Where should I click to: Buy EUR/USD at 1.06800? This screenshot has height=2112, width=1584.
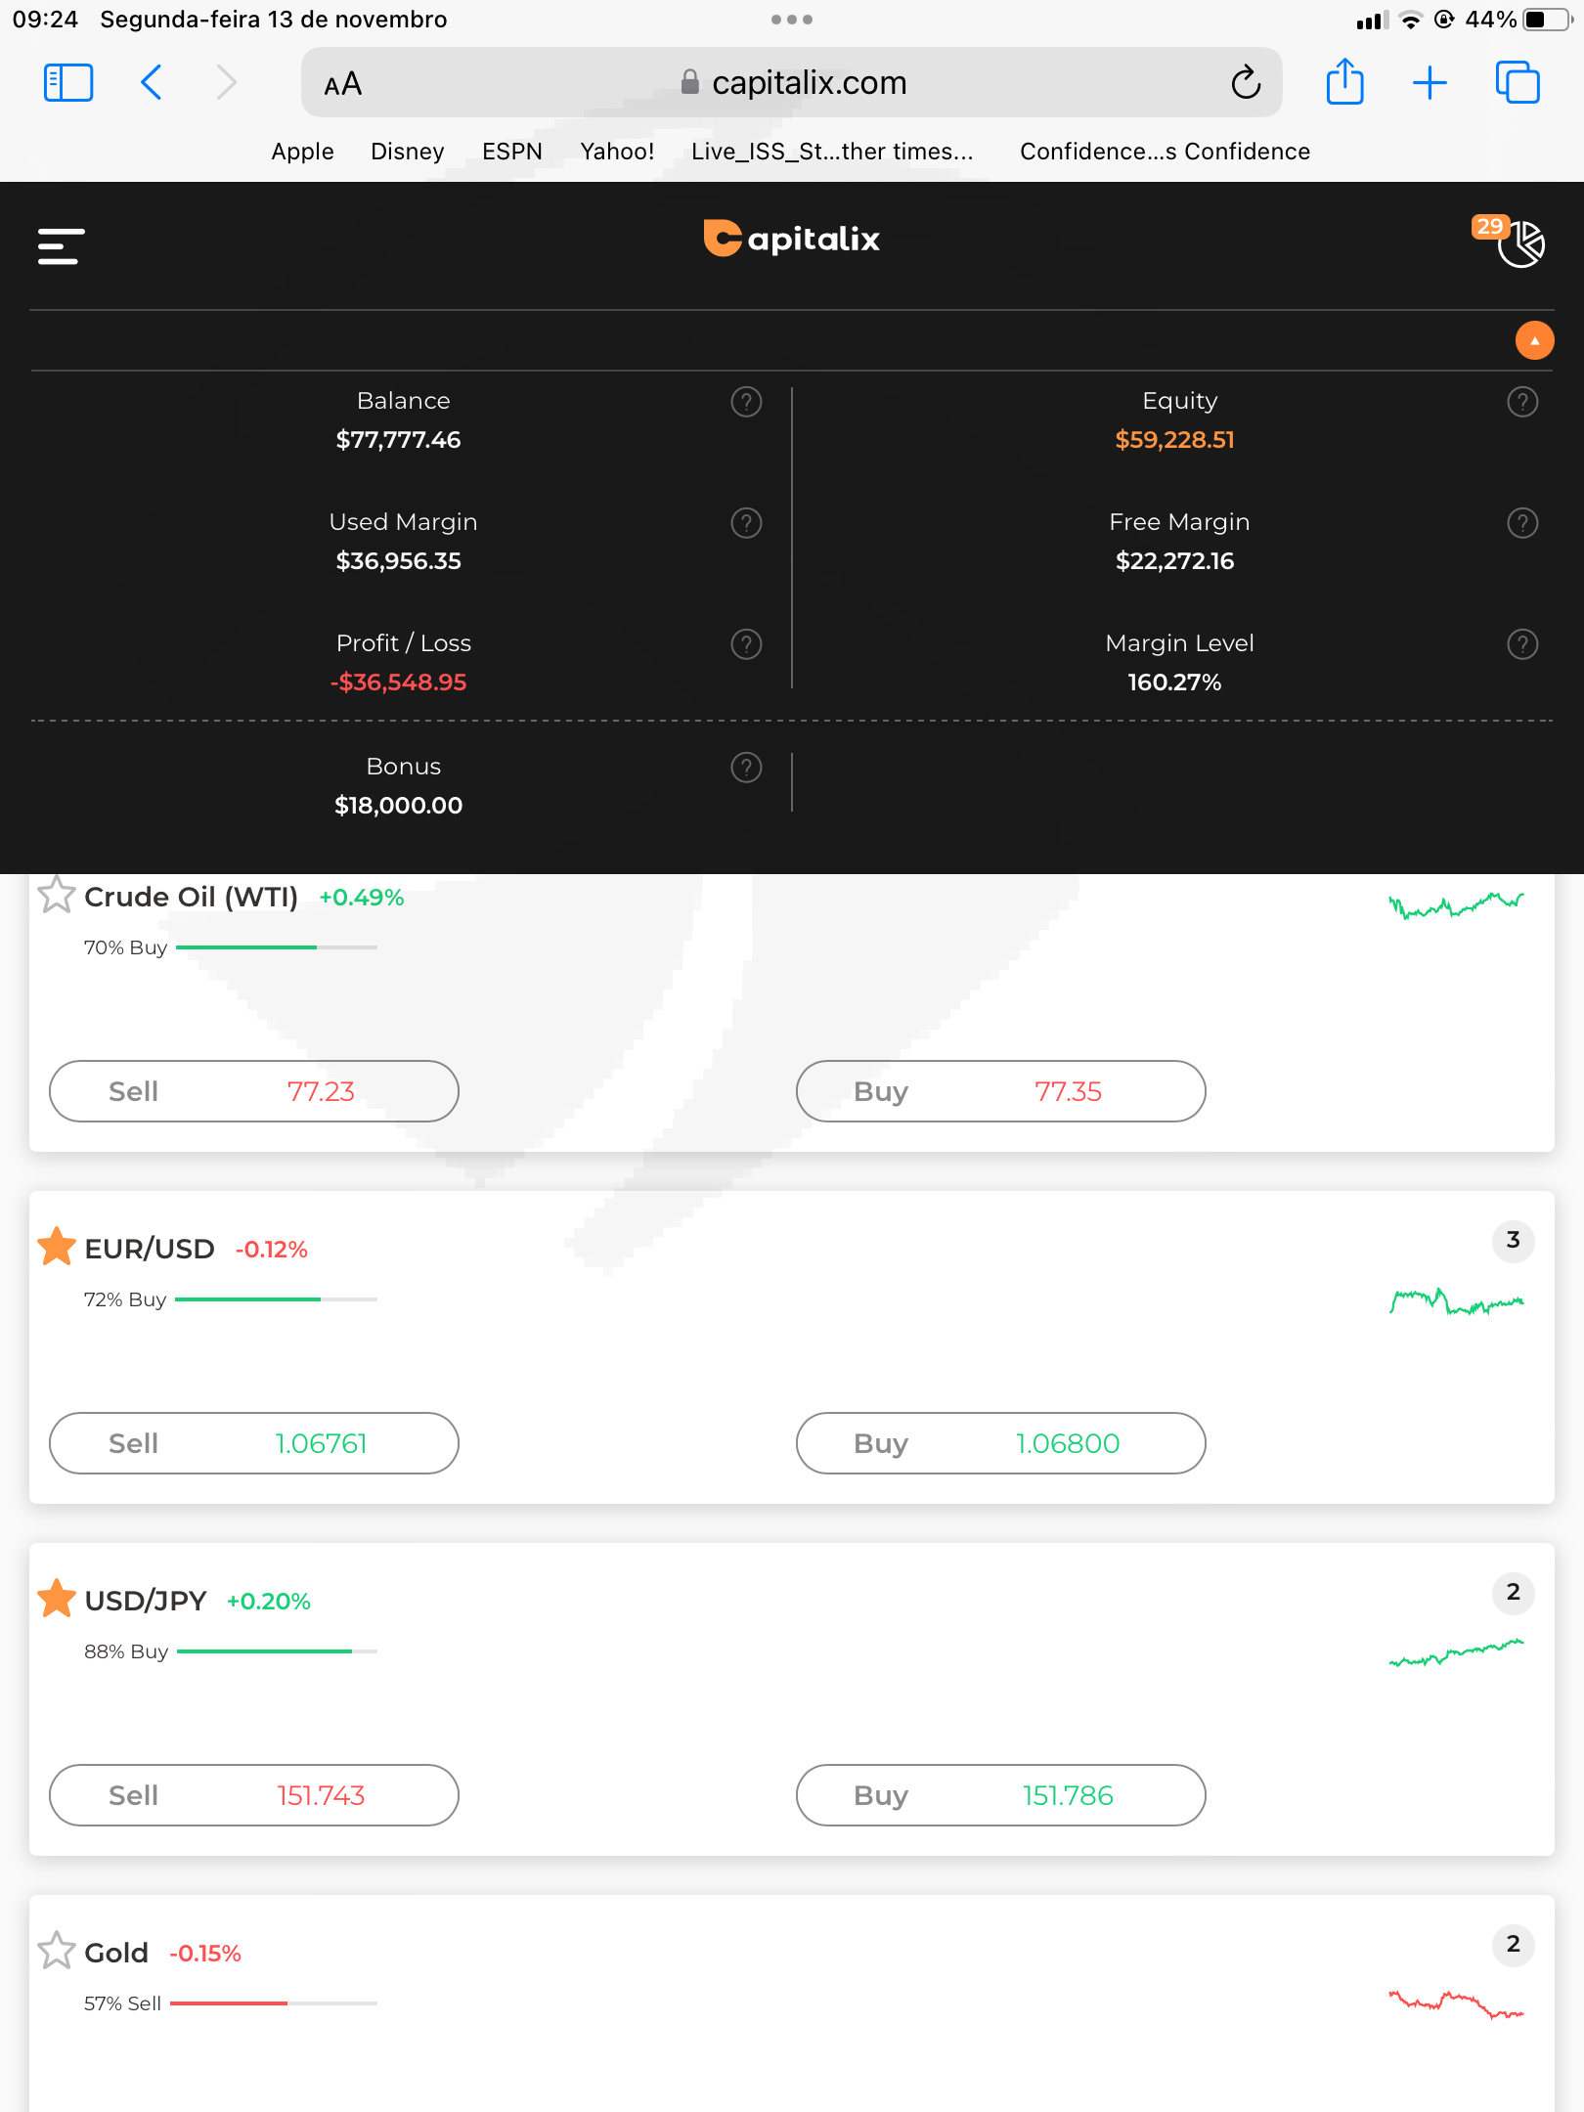[x=1001, y=1443]
